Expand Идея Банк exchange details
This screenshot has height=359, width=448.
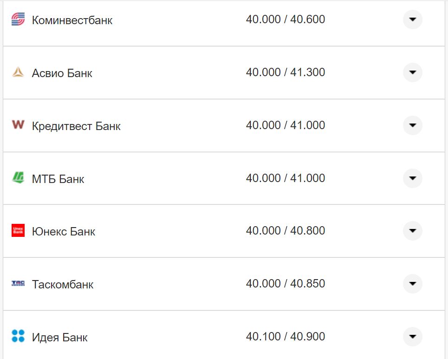pyautogui.click(x=412, y=337)
